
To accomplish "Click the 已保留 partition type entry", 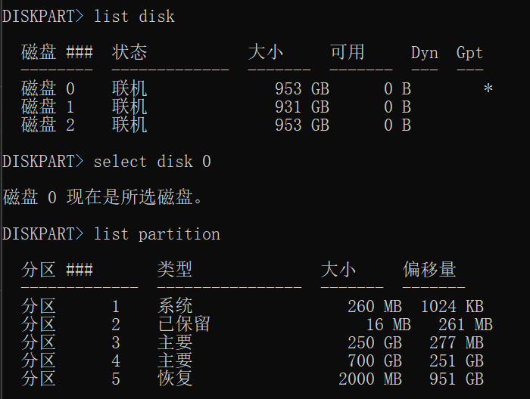I will [x=184, y=325].
